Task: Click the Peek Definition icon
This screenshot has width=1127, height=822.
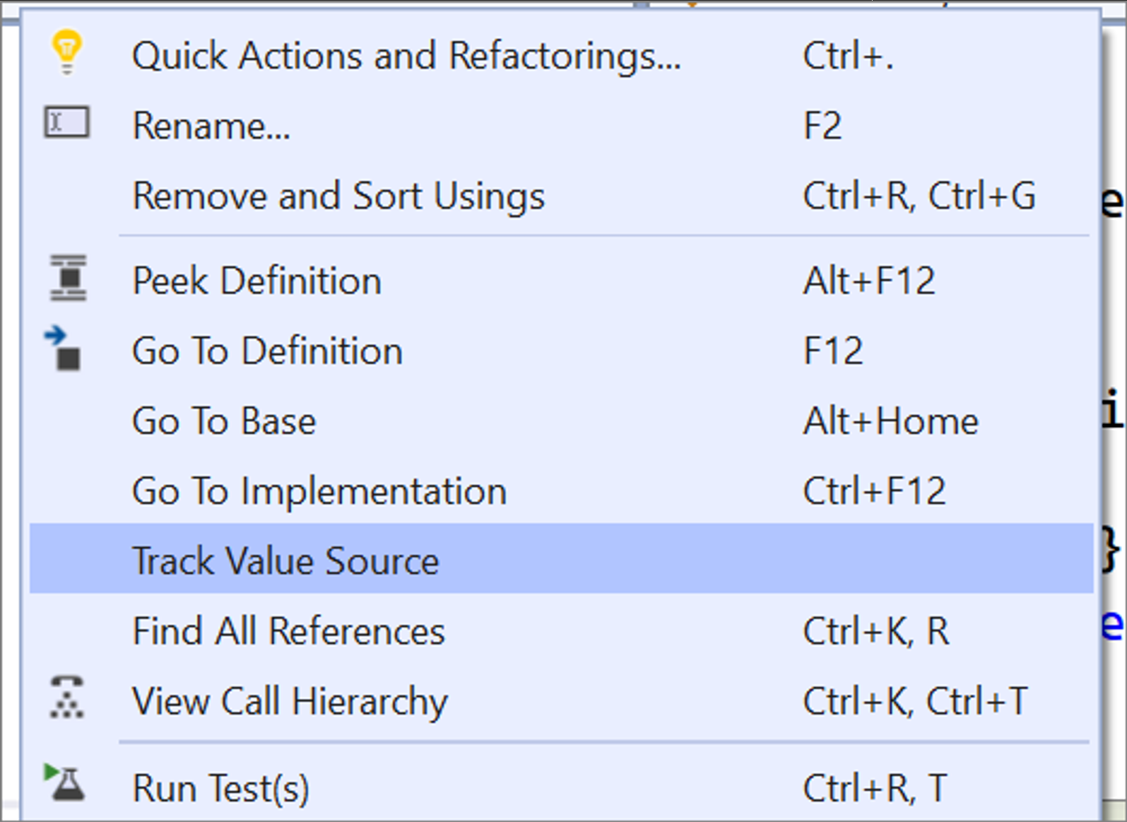Action: pyautogui.click(x=69, y=278)
